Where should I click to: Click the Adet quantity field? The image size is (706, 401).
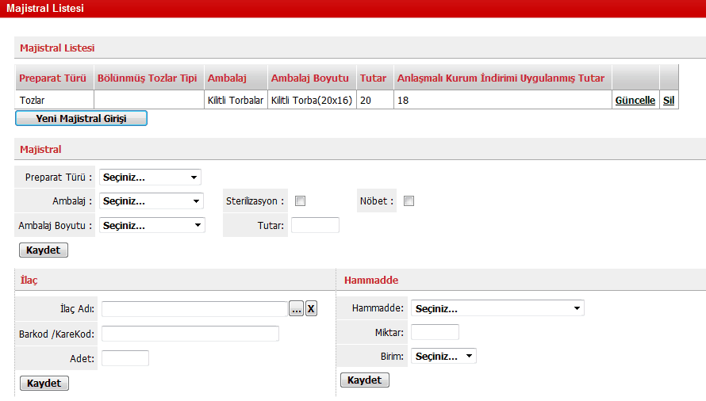tap(125, 358)
